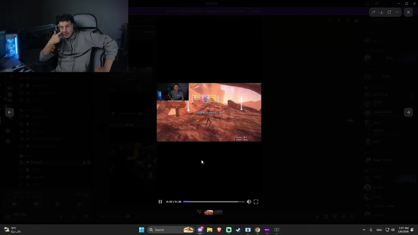Download the media file

[x=381, y=12]
